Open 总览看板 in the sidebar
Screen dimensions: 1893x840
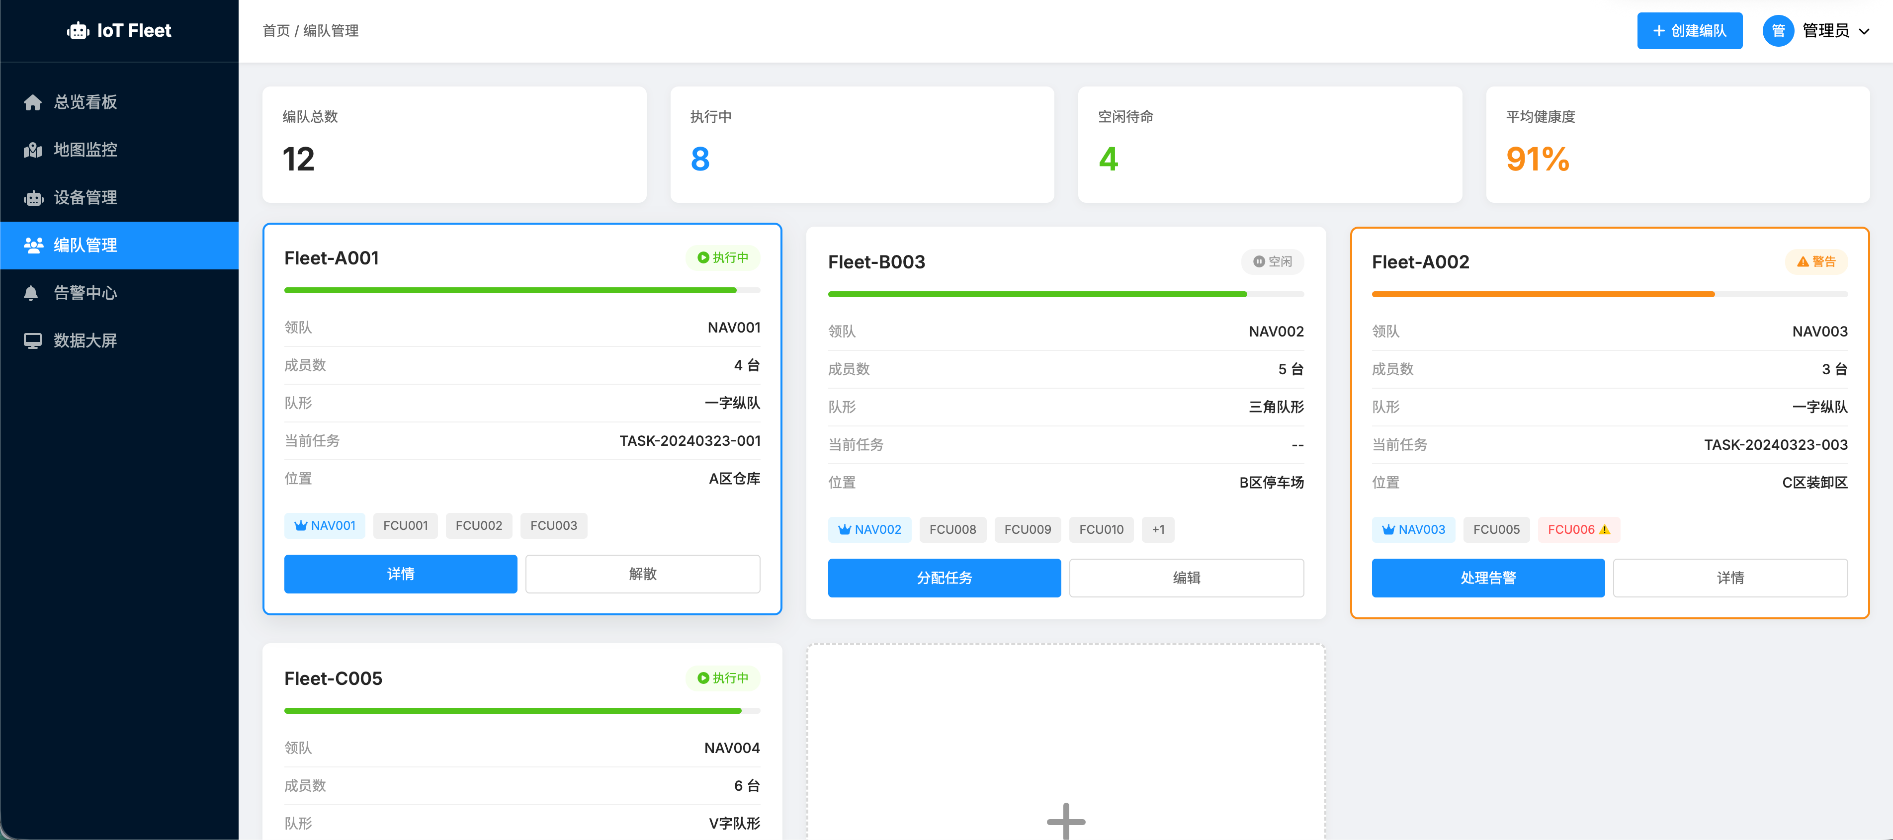coord(119,102)
